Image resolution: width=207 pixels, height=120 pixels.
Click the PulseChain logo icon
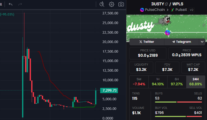(x=142, y=10)
